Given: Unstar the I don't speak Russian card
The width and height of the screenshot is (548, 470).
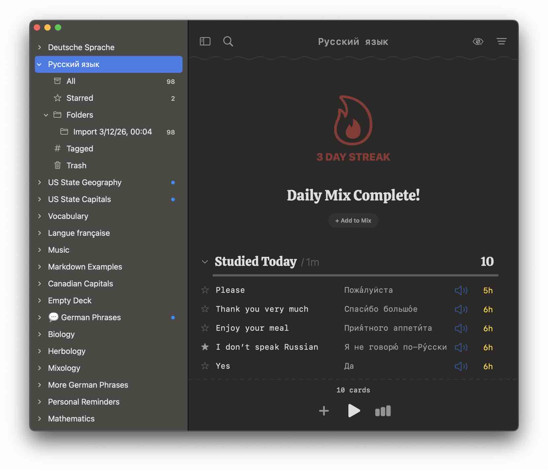Looking at the screenshot, I should [205, 347].
